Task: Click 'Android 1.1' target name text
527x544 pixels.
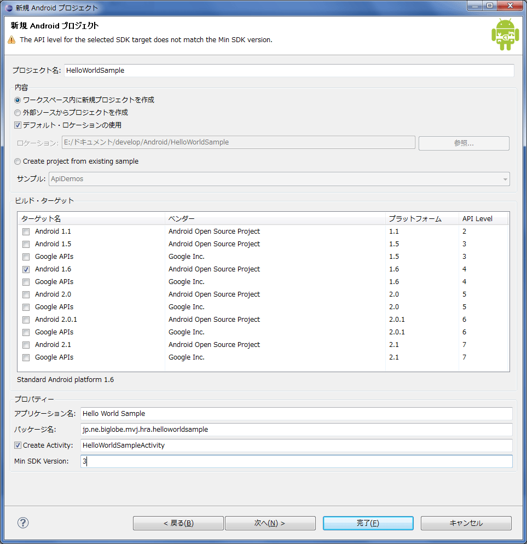Action: (53, 232)
